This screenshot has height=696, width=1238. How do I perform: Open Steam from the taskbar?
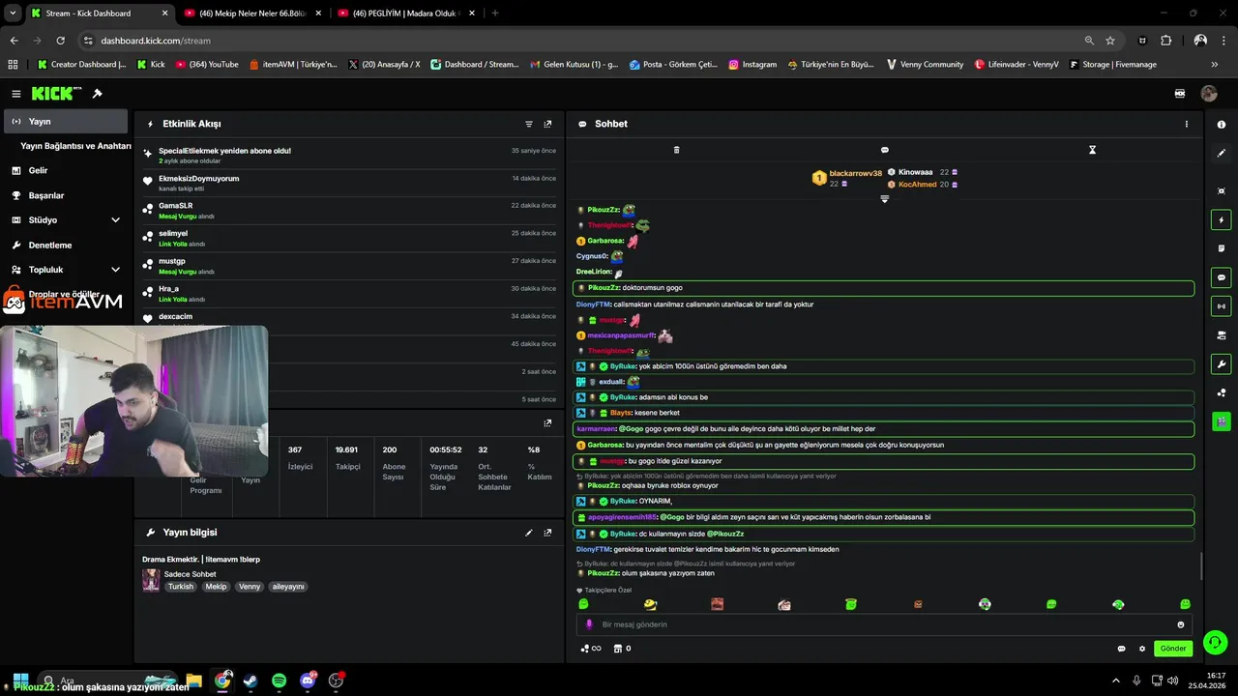point(251,681)
